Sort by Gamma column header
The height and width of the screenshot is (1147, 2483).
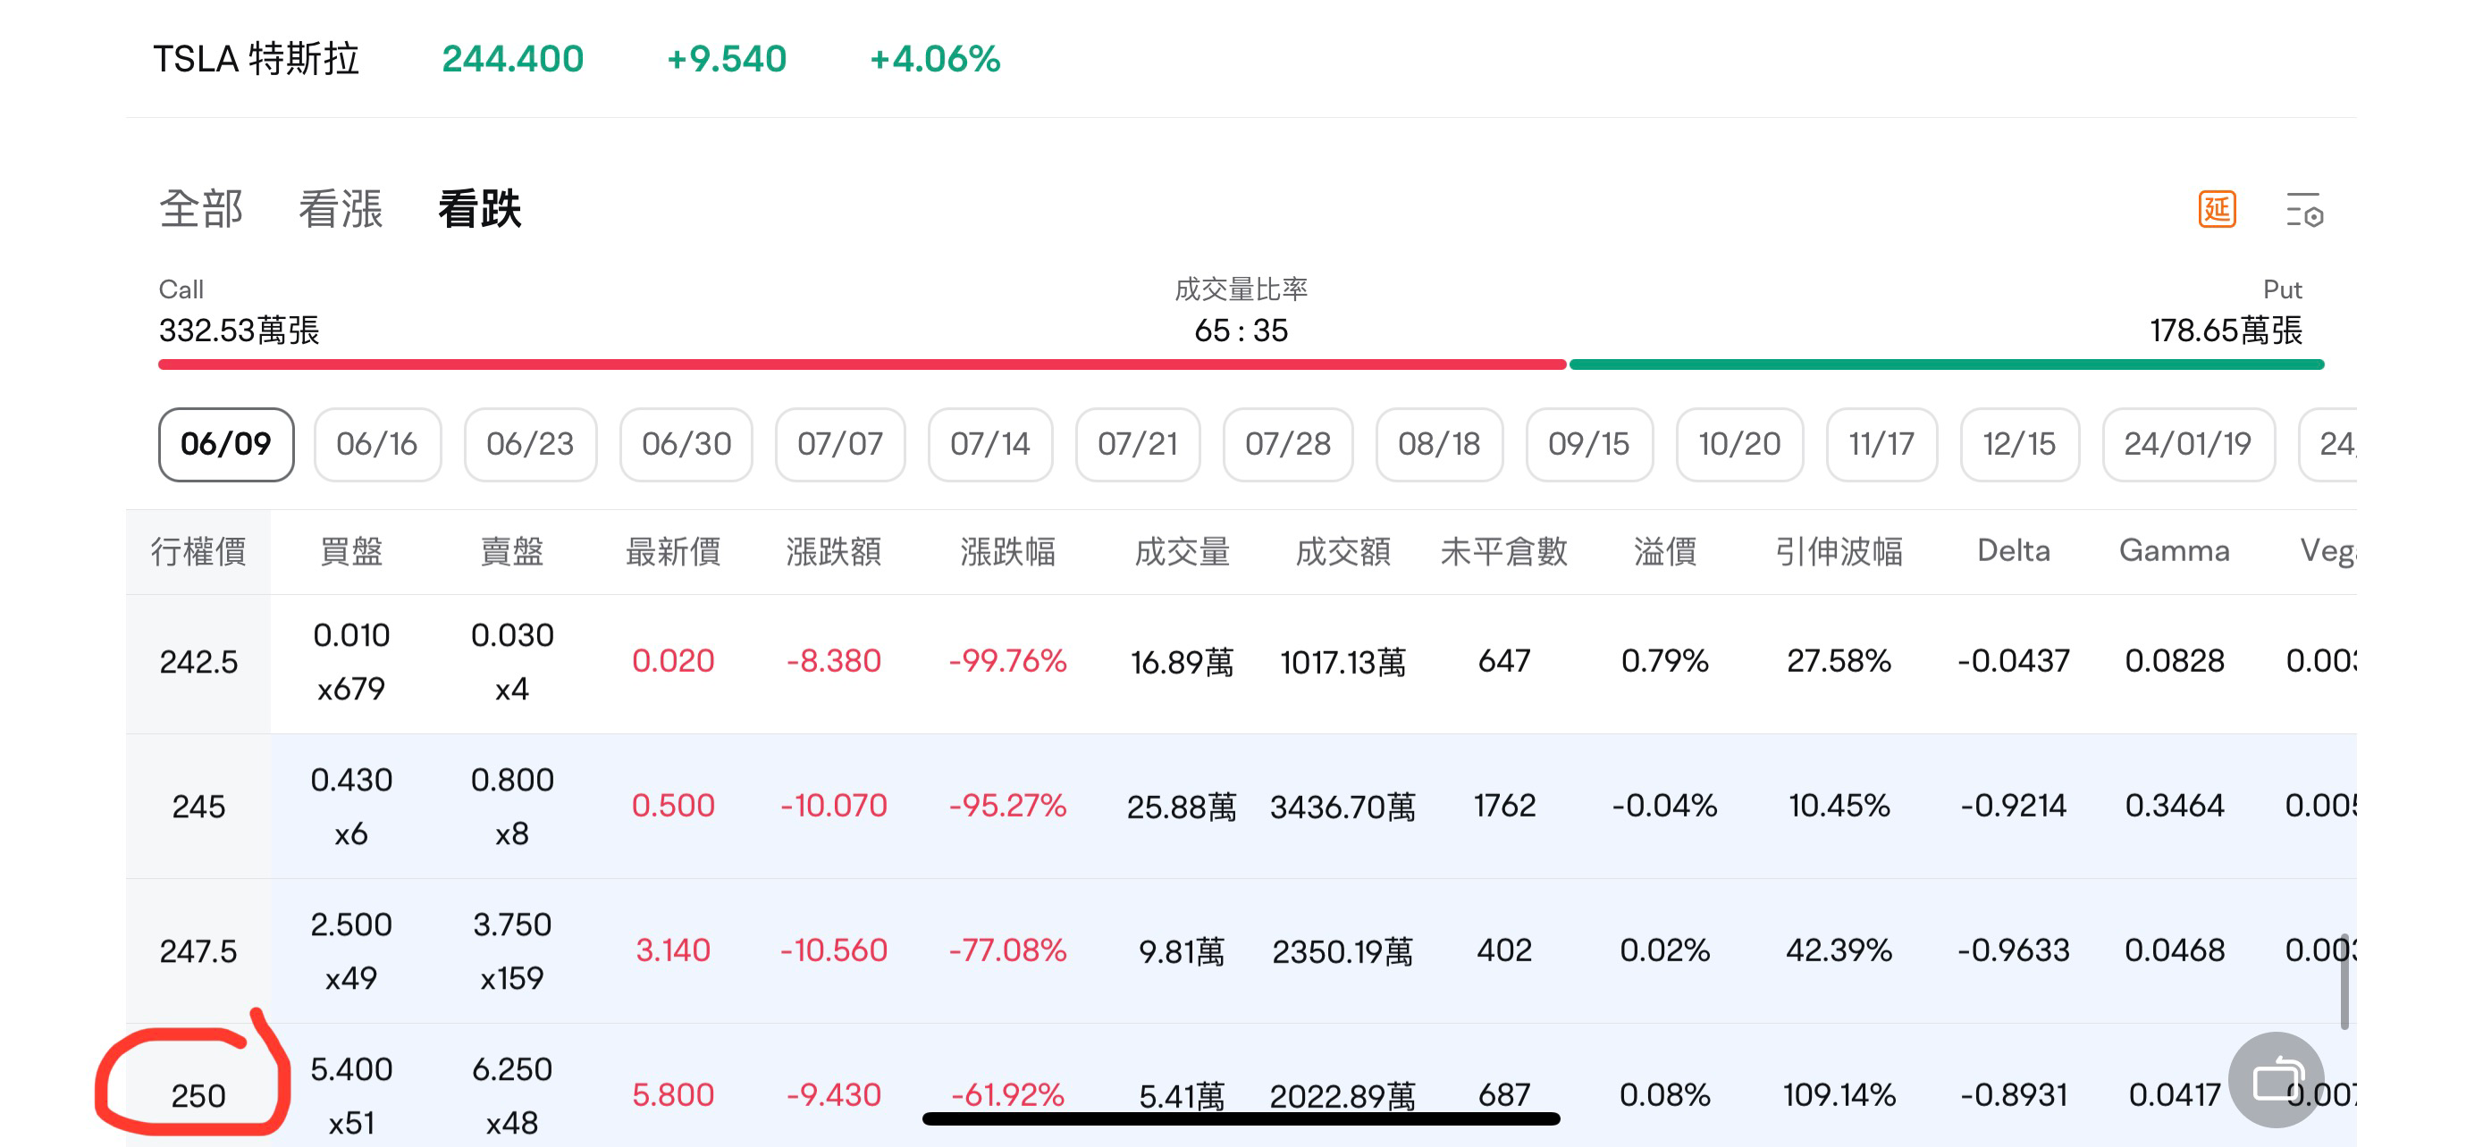coord(2174,551)
